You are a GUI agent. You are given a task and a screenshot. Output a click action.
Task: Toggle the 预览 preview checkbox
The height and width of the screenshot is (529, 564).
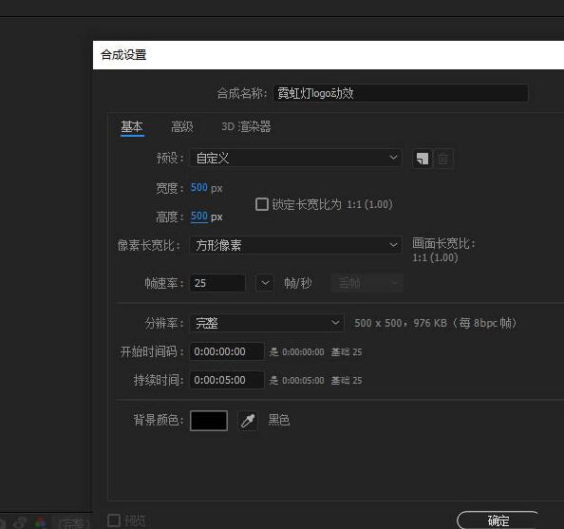114,520
